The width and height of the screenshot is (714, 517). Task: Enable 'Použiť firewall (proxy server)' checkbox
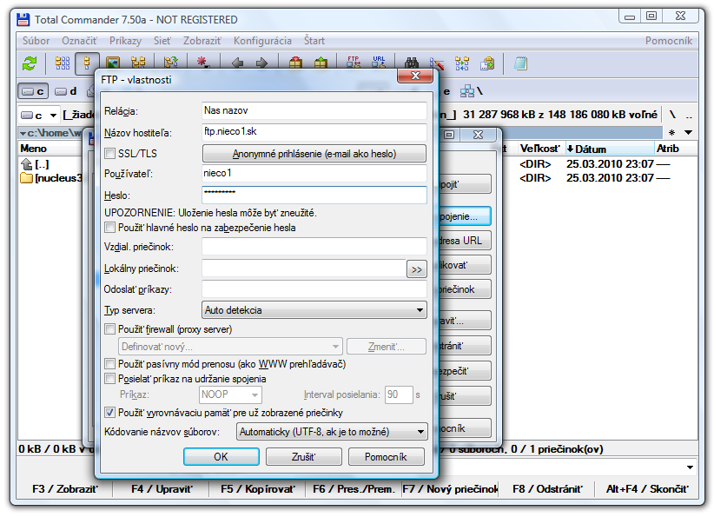109,328
